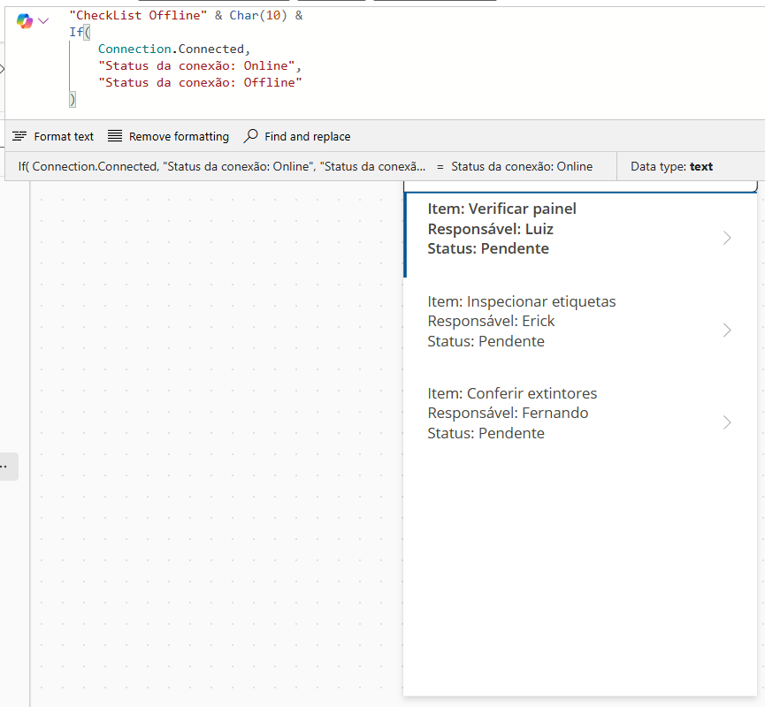The height and width of the screenshot is (707, 765).
Task: Click the Data type: text label
Action: [x=671, y=166]
